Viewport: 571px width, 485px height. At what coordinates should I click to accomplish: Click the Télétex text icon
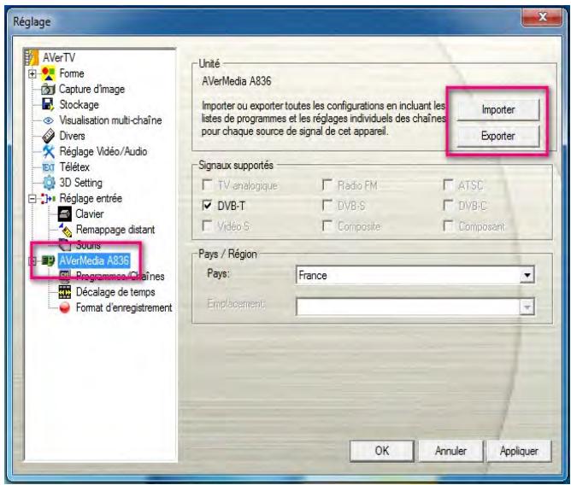pos(48,167)
